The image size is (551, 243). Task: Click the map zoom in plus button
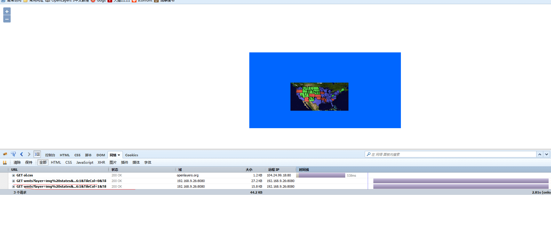pos(7,11)
